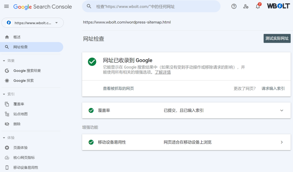This screenshot has width=293, height=172.
Task: Click the 测试实际网址 button
Action: point(277,38)
